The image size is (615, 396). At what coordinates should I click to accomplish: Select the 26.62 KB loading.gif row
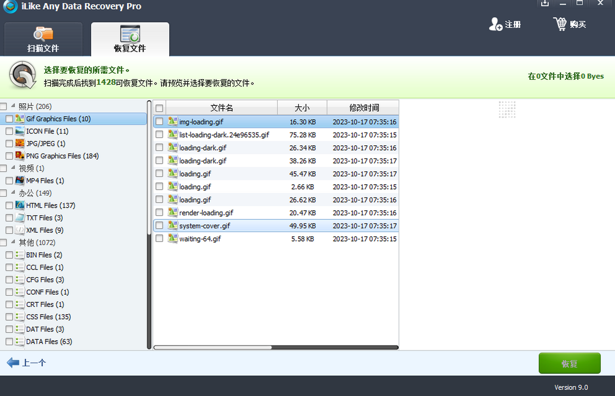pos(276,200)
